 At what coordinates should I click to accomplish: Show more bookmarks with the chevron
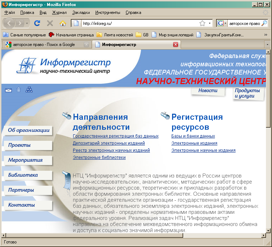pyautogui.click(x=266, y=35)
